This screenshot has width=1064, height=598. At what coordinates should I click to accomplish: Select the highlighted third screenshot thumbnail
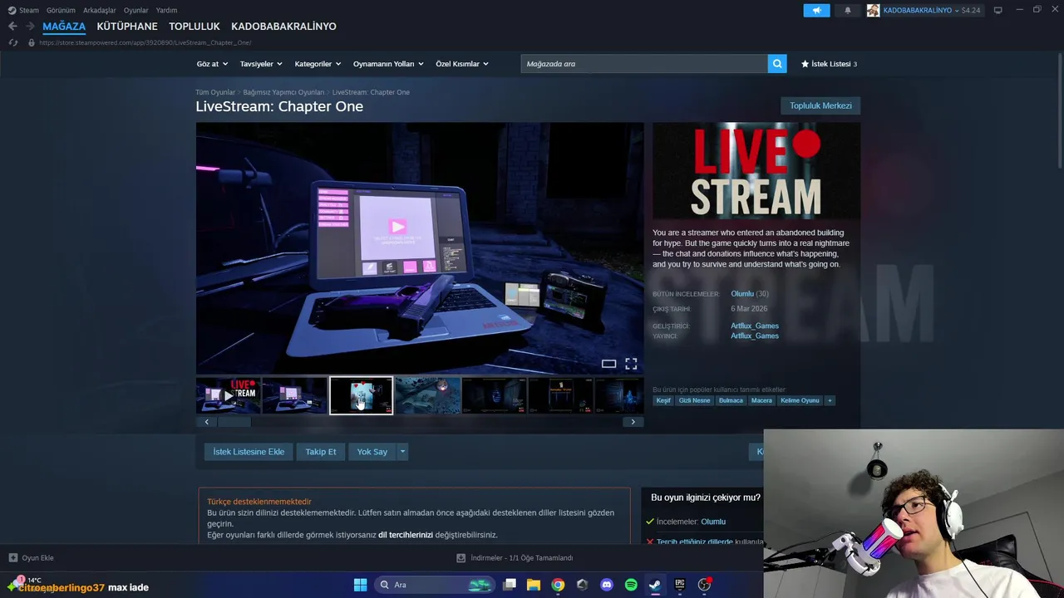pos(361,395)
